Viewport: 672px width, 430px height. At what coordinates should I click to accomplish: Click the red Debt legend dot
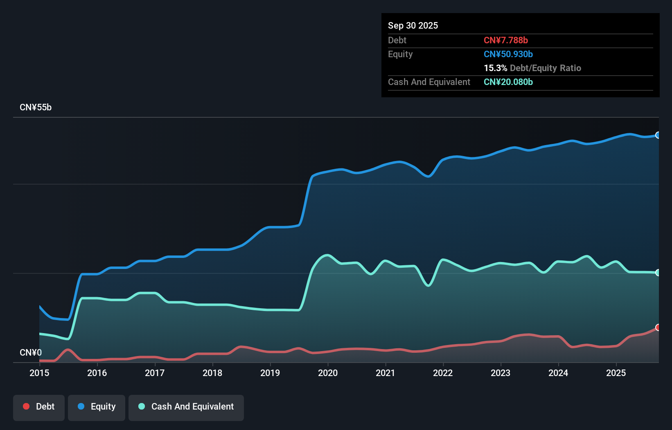click(x=26, y=406)
